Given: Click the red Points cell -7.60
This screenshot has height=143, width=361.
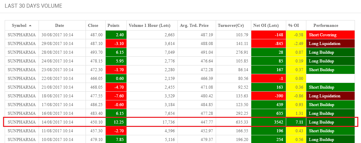Looking at the screenshot, I should (x=116, y=96).
